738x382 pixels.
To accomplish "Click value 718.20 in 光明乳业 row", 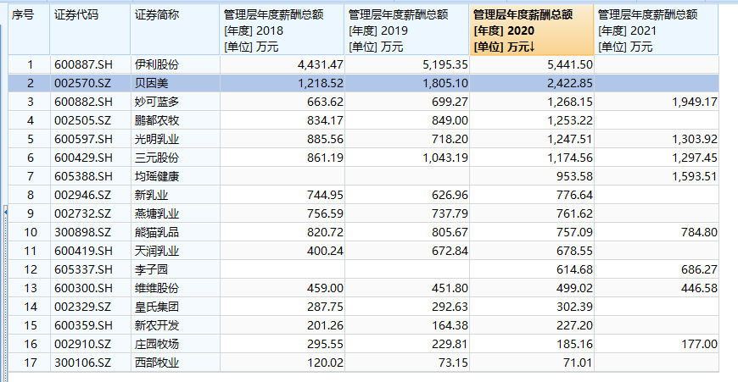I will pyautogui.click(x=450, y=139).
